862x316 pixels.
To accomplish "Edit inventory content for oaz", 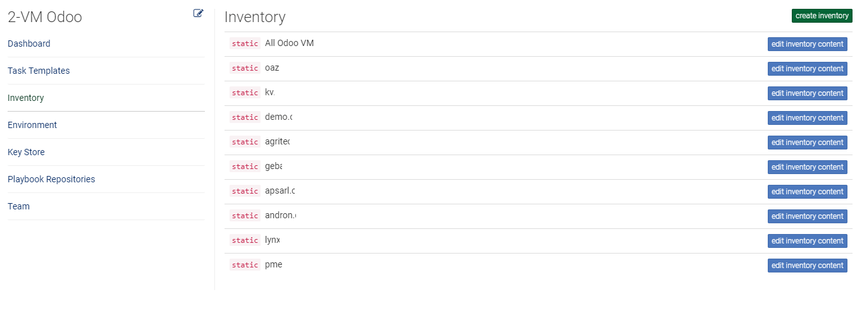I will coord(808,69).
